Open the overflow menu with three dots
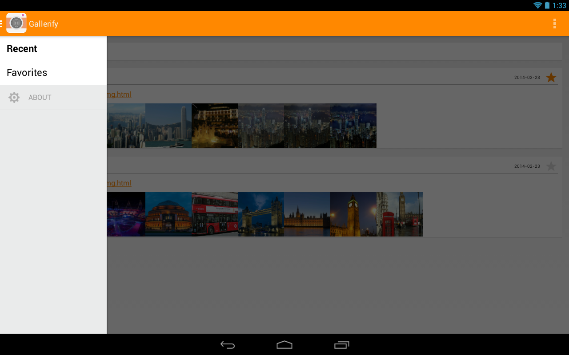The height and width of the screenshot is (355, 569). [554, 24]
